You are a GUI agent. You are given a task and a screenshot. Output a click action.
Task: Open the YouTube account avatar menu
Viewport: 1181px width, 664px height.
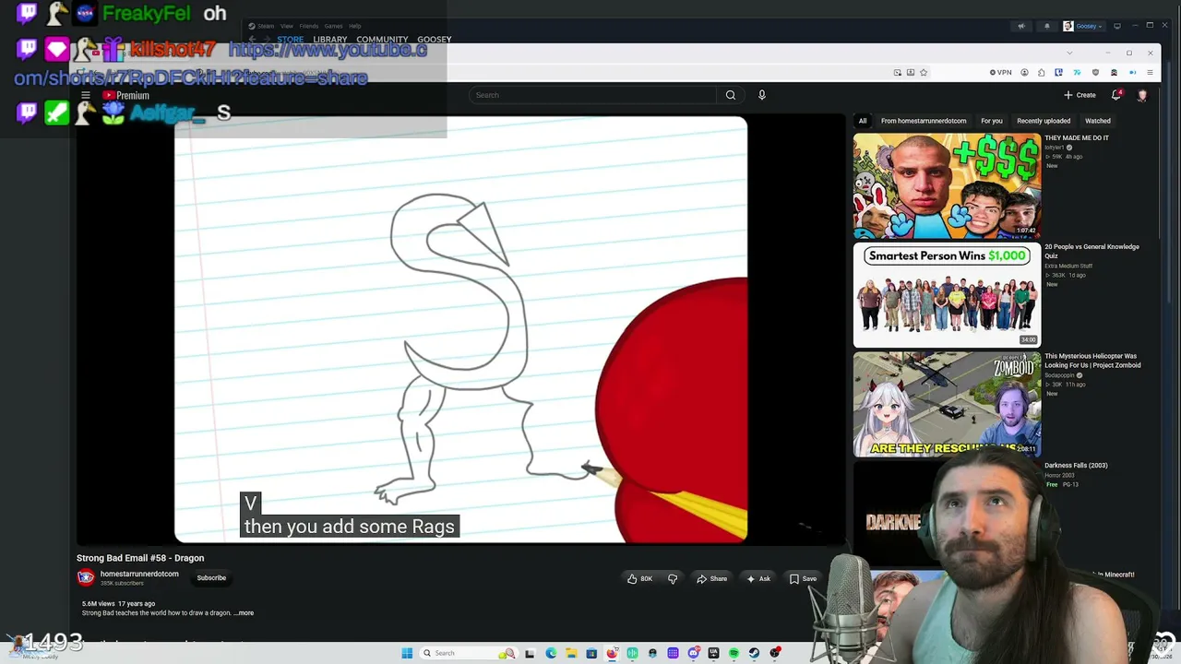pyautogui.click(x=1142, y=95)
